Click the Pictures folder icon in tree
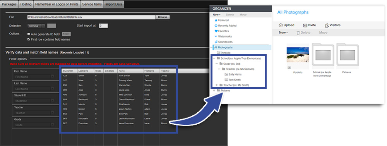The height and width of the screenshot is (146, 387). click(218, 91)
